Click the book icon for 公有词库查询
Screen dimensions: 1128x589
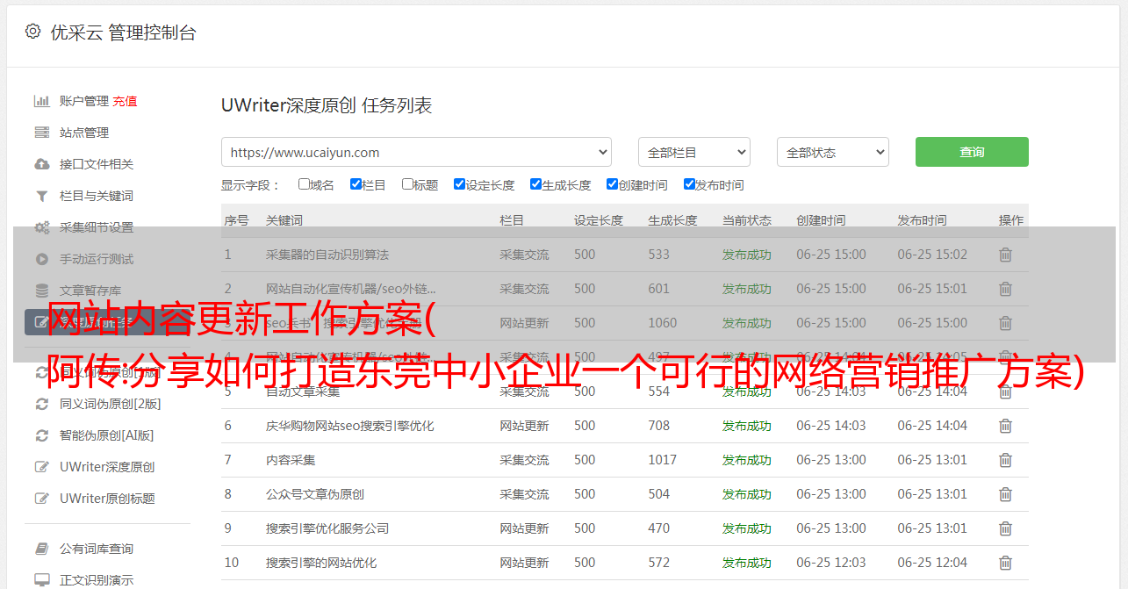point(41,549)
